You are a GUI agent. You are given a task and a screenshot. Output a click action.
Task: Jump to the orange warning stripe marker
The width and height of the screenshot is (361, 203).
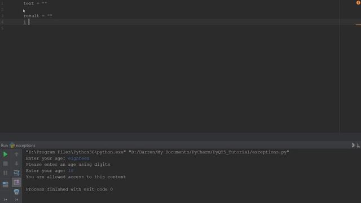tap(358, 25)
